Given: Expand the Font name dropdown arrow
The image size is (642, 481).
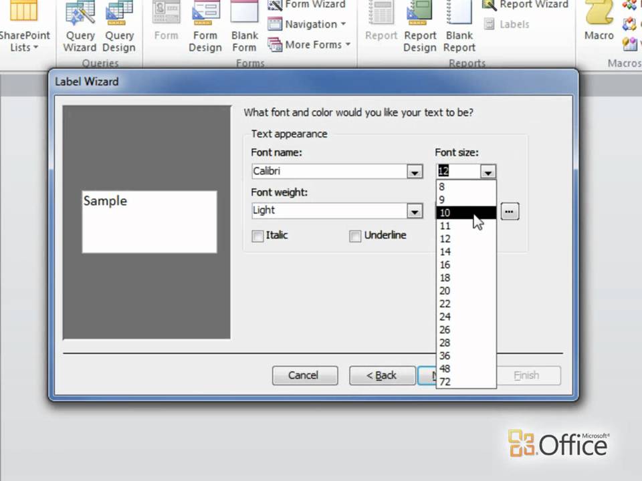Looking at the screenshot, I should [x=415, y=172].
